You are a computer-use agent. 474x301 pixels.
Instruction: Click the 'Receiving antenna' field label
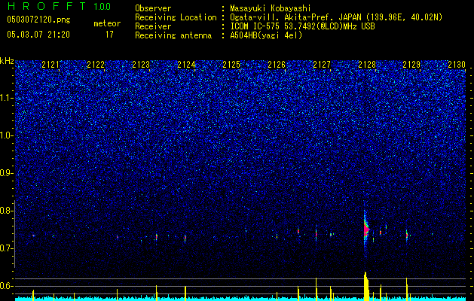173,35
